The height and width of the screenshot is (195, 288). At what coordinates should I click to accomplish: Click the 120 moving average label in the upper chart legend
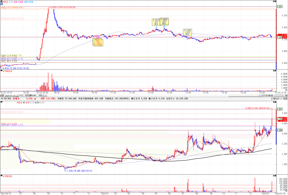click(x=11, y=2)
